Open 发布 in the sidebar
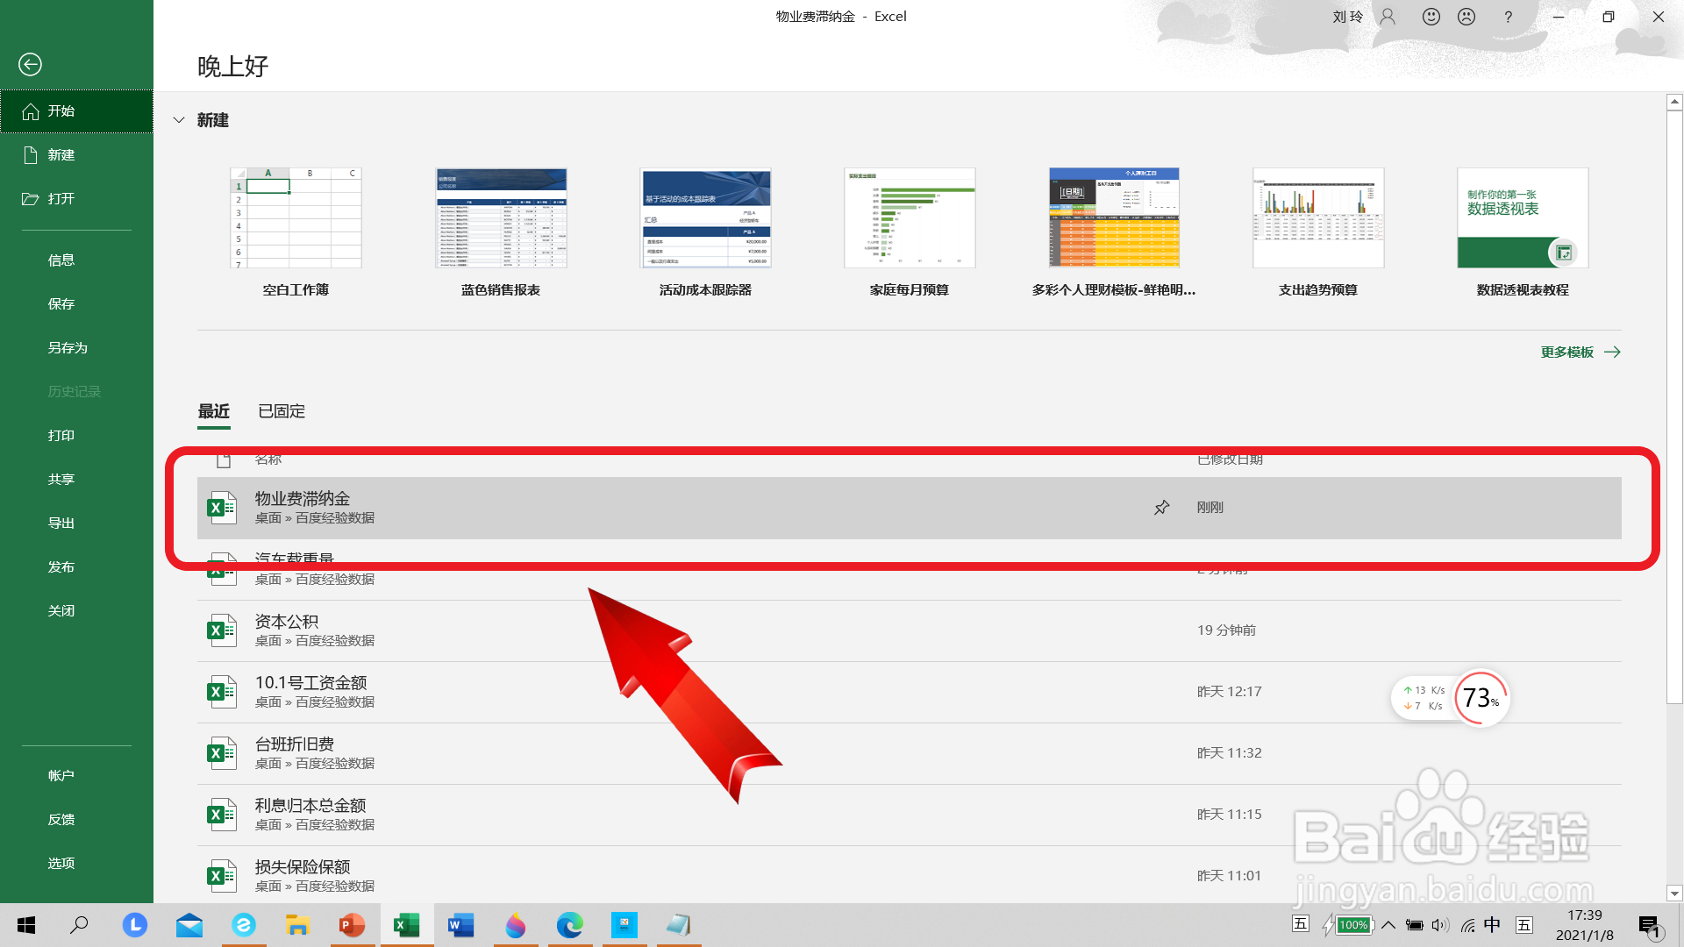Image resolution: width=1684 pixels, height=947 pixels. tap(76, 567)
